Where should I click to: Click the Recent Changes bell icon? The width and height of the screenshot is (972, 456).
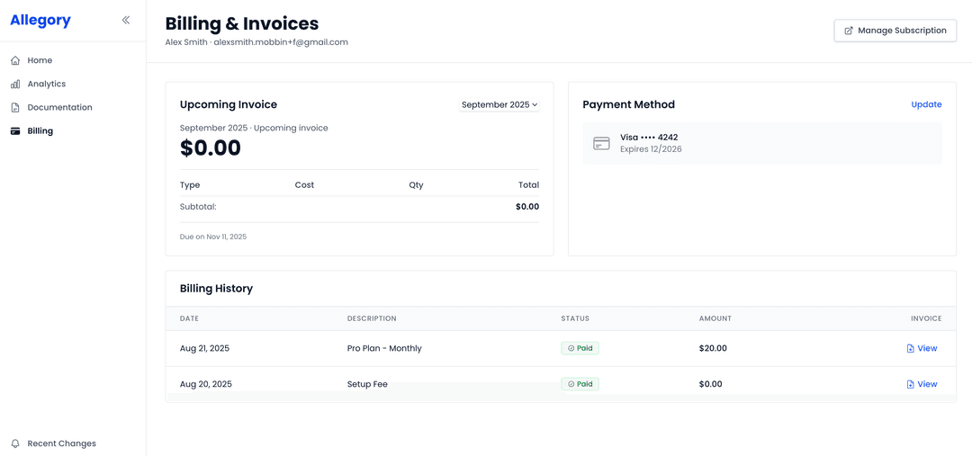click(15, 443)
